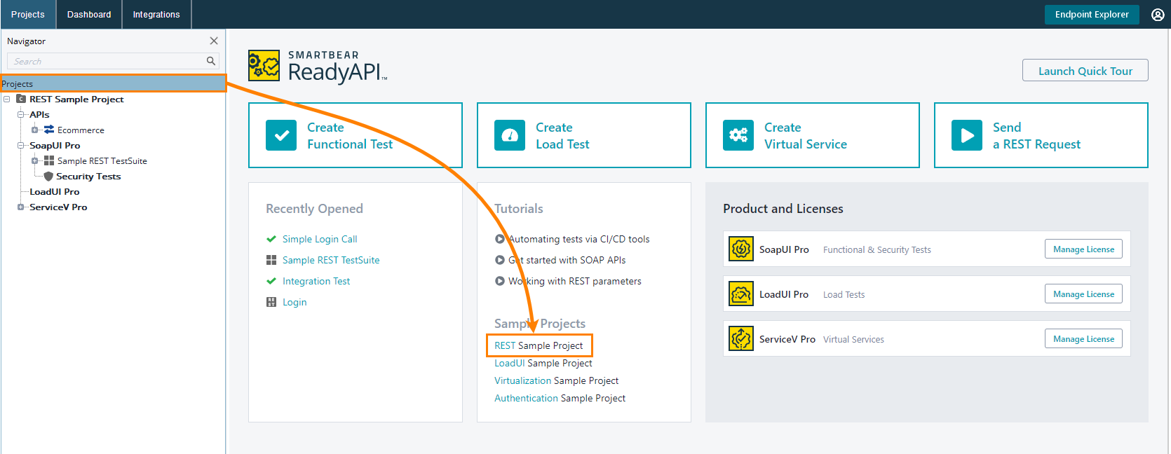Select the Ecommerce API icon in Navigator

tap(49, 130)
